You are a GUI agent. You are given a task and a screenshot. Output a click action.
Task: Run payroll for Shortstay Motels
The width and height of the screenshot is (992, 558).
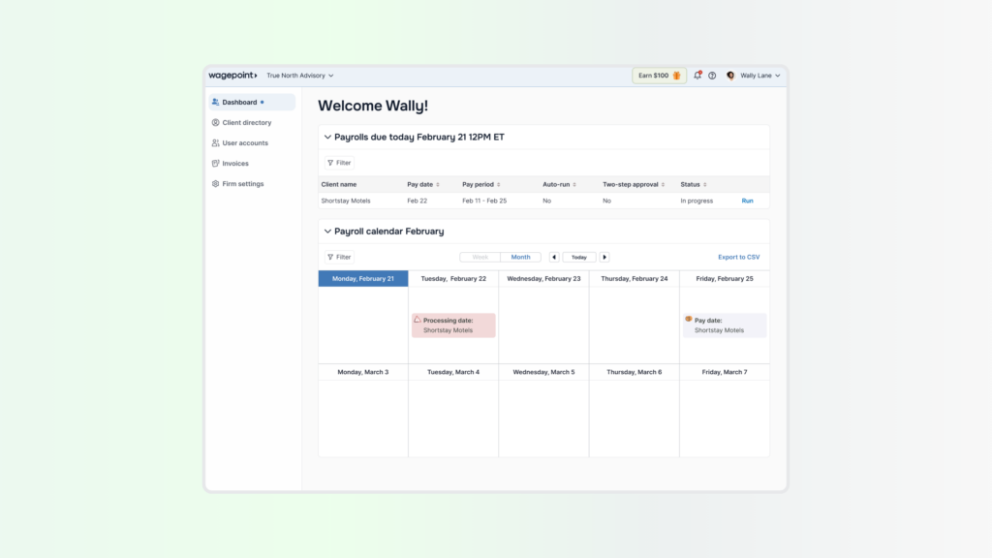pos(747,201)
